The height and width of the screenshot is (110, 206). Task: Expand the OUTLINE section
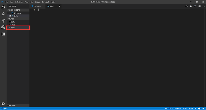(8, 105)
